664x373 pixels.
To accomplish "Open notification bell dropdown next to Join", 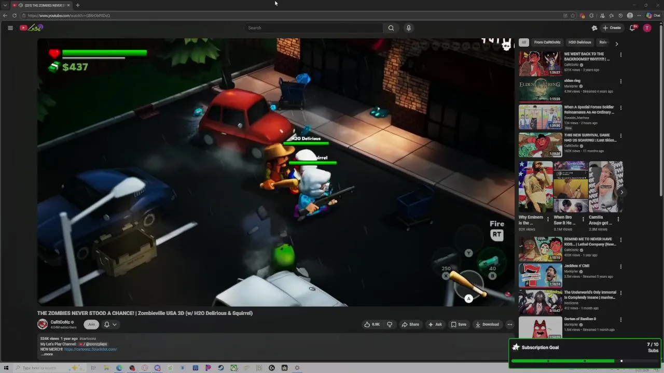I will click(x=110, y=324).
